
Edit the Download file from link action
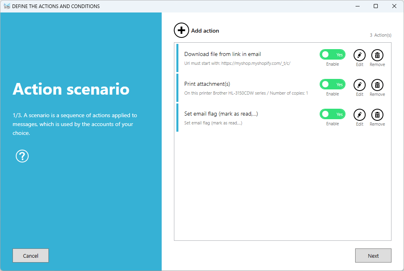tap(360, 55)
